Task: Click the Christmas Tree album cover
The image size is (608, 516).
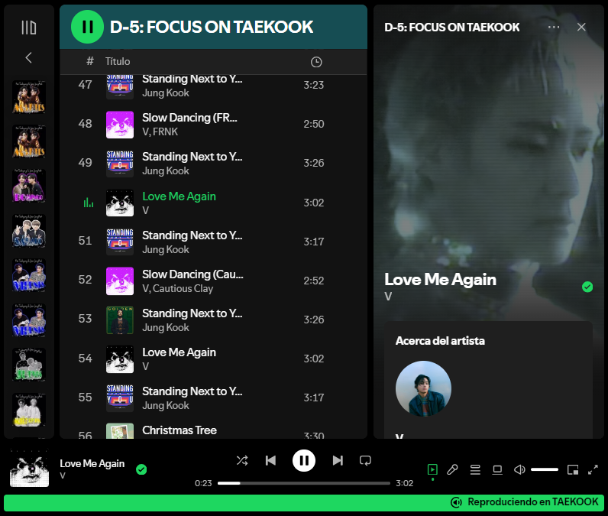Action: pyautogui.click(x=120, y=430)
